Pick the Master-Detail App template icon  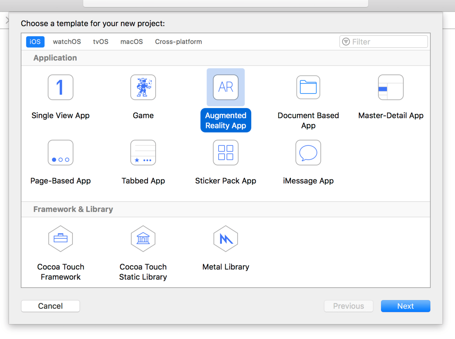(x=391, y=87)
